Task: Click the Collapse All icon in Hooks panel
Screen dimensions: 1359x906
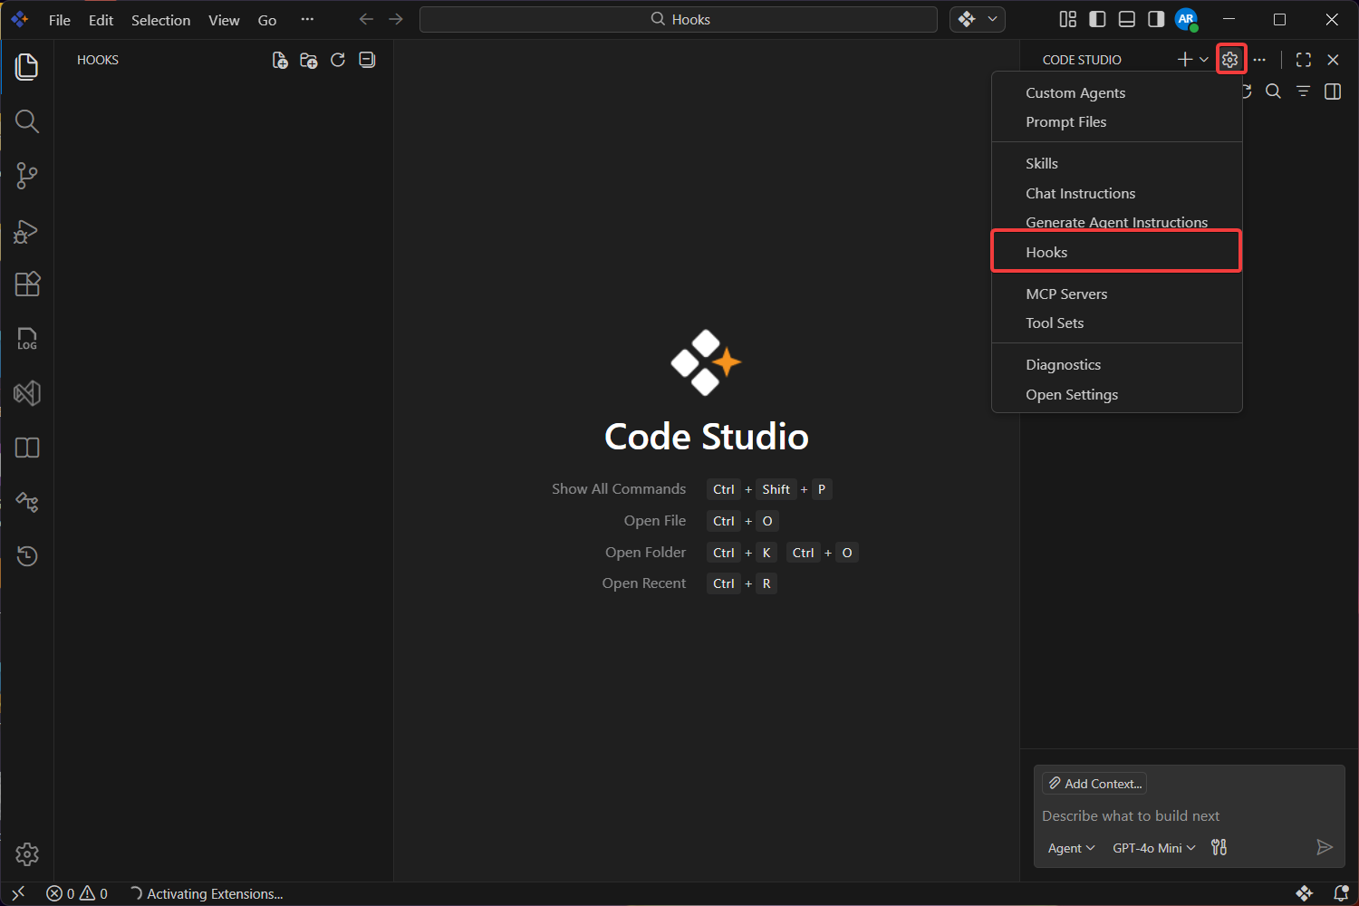Action: 366,60
